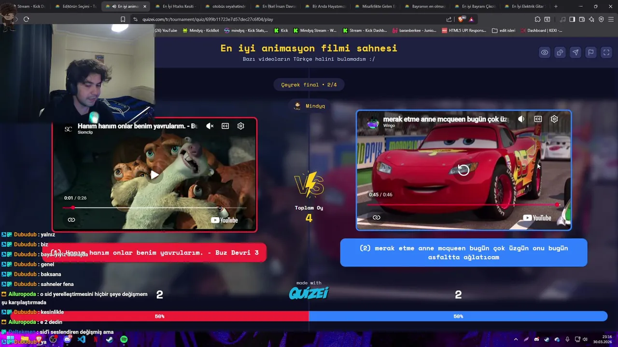Seek left video progress bar
The width and height of the screenshot is (618, 347).
click(x=154, y=208)
